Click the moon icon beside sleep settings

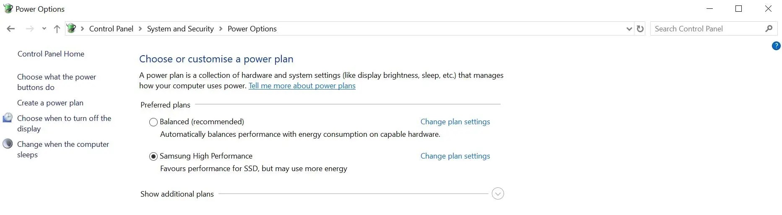pyautogui.click(x=8, y=144)
